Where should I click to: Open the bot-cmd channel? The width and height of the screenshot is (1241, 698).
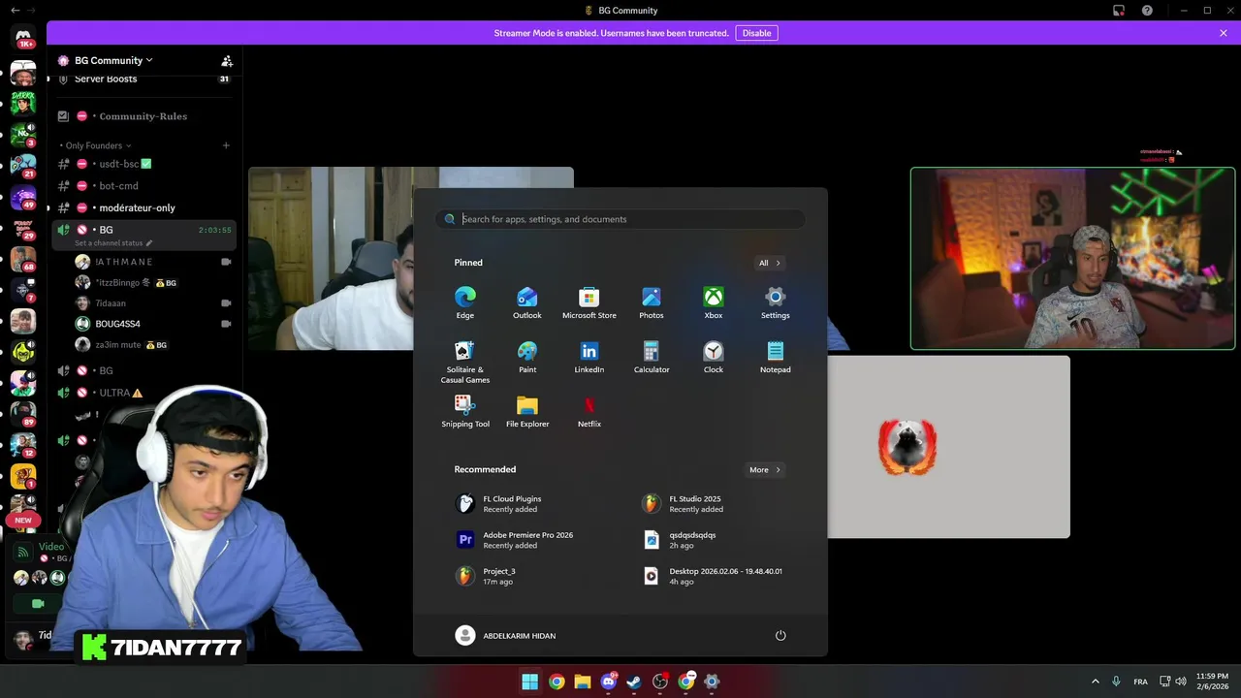point(145,186)
